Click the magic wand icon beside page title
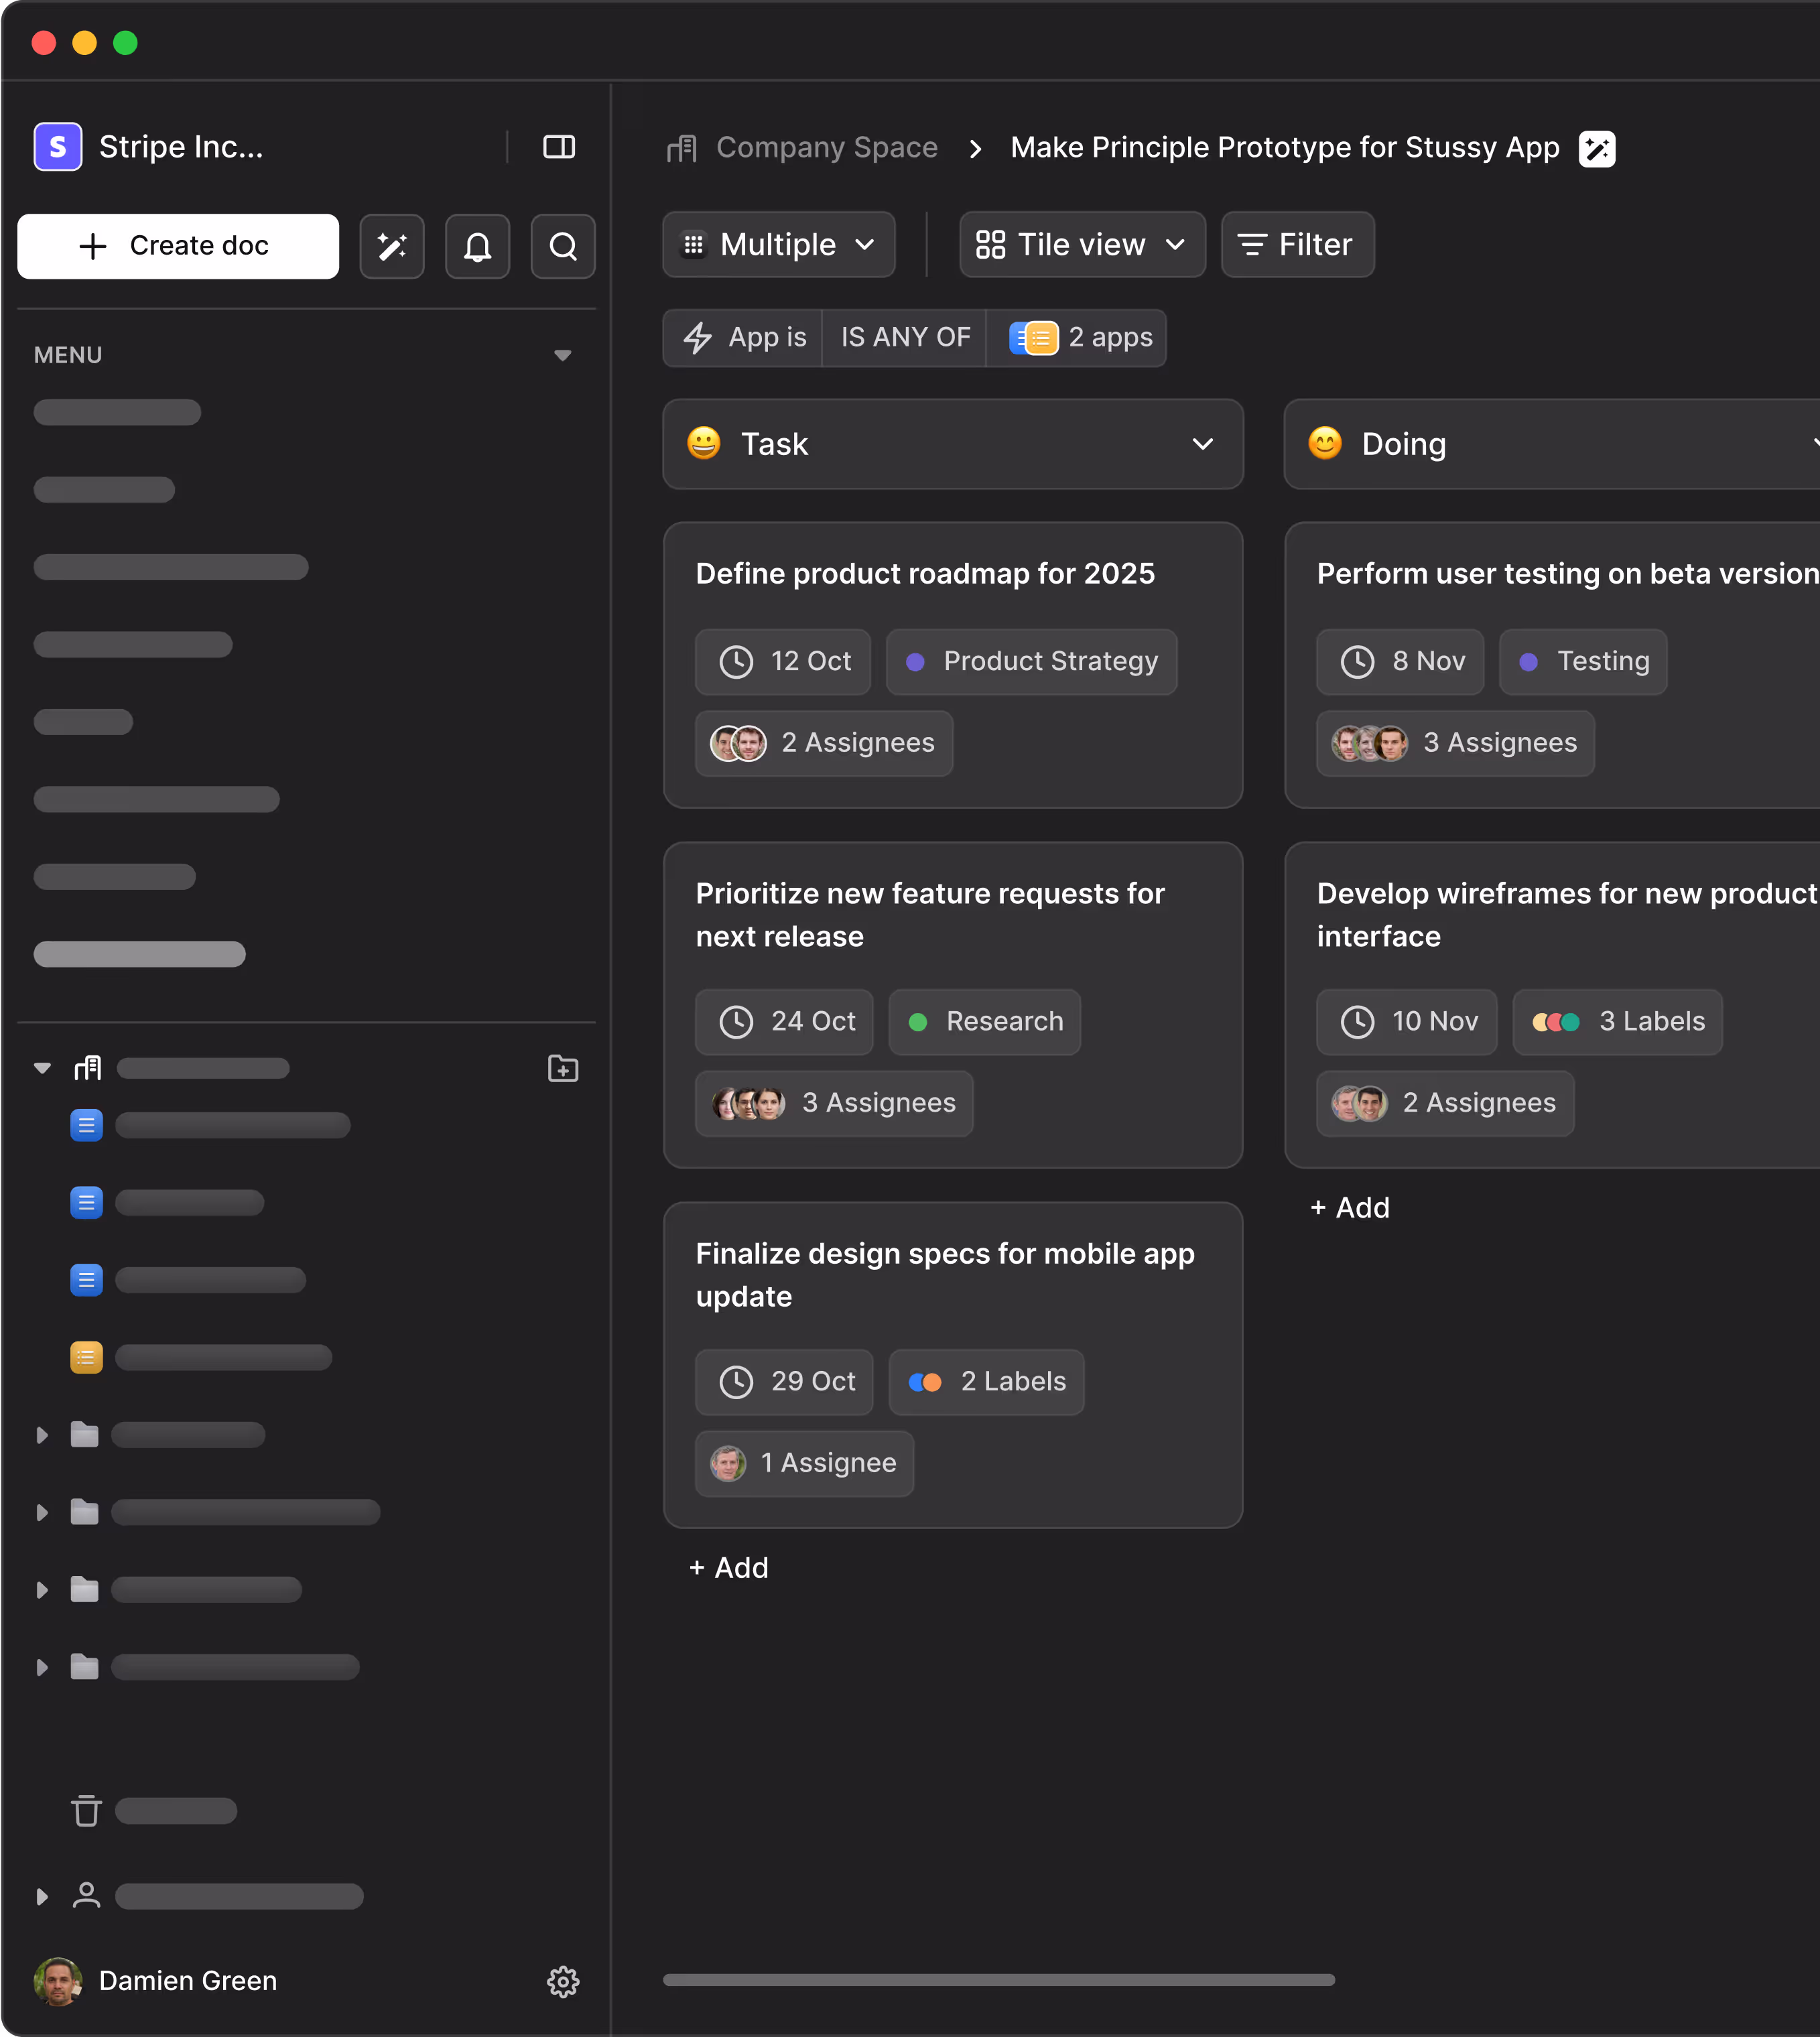Viewport: 1820px width, 2037px height. [x=1596, y=149]
